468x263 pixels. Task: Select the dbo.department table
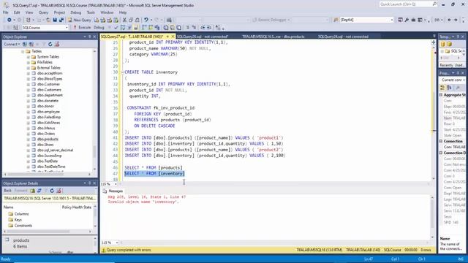coord(50,95)
